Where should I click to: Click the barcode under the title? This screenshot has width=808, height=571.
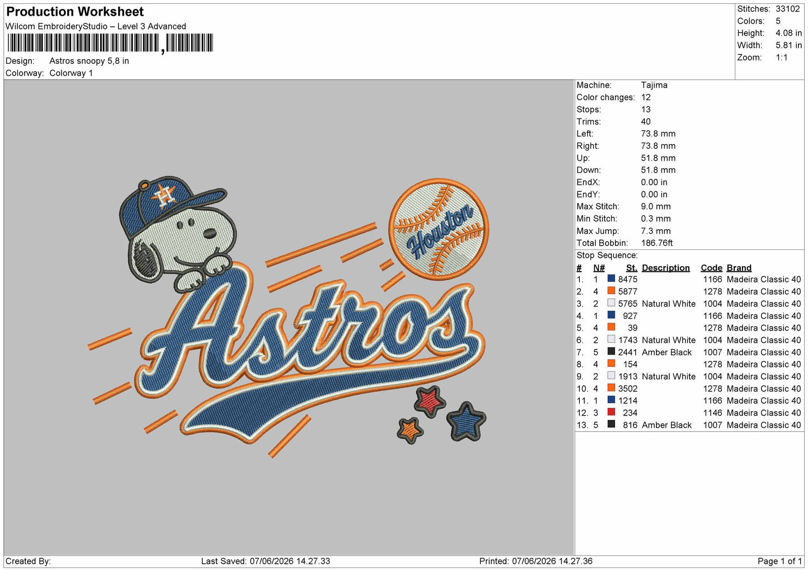point(110,43)
